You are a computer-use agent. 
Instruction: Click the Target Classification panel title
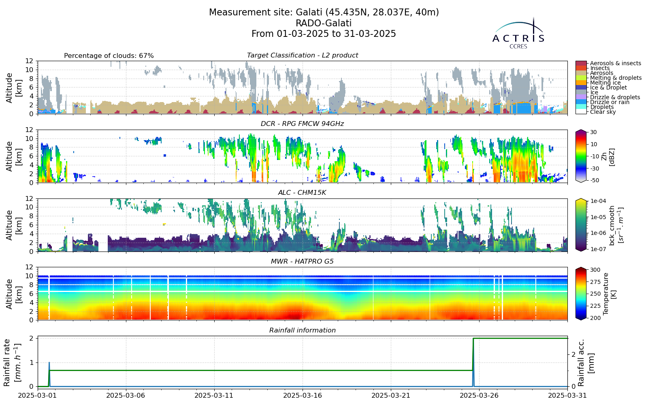point(303,55)
